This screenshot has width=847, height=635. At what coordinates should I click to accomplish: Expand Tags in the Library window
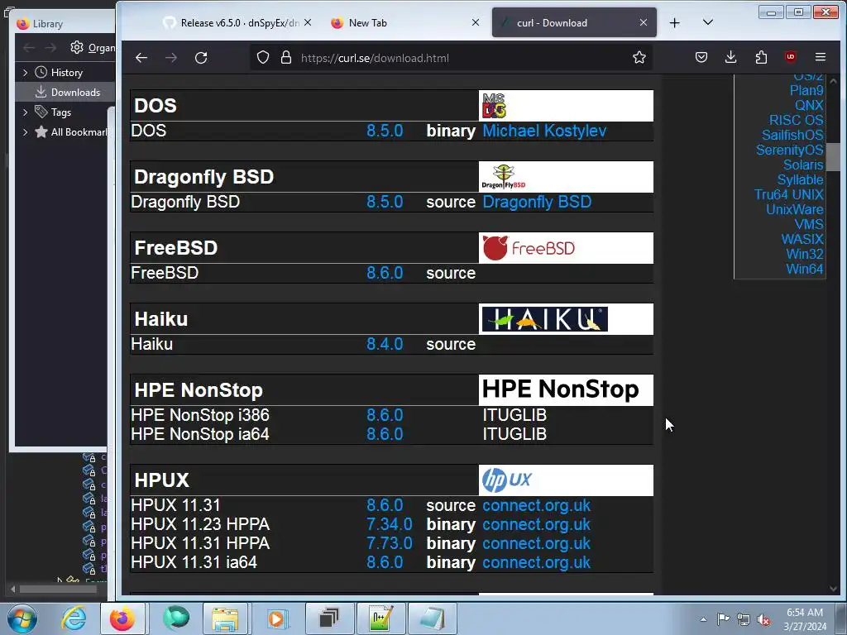pyautogui.click(x=25, y=112)
